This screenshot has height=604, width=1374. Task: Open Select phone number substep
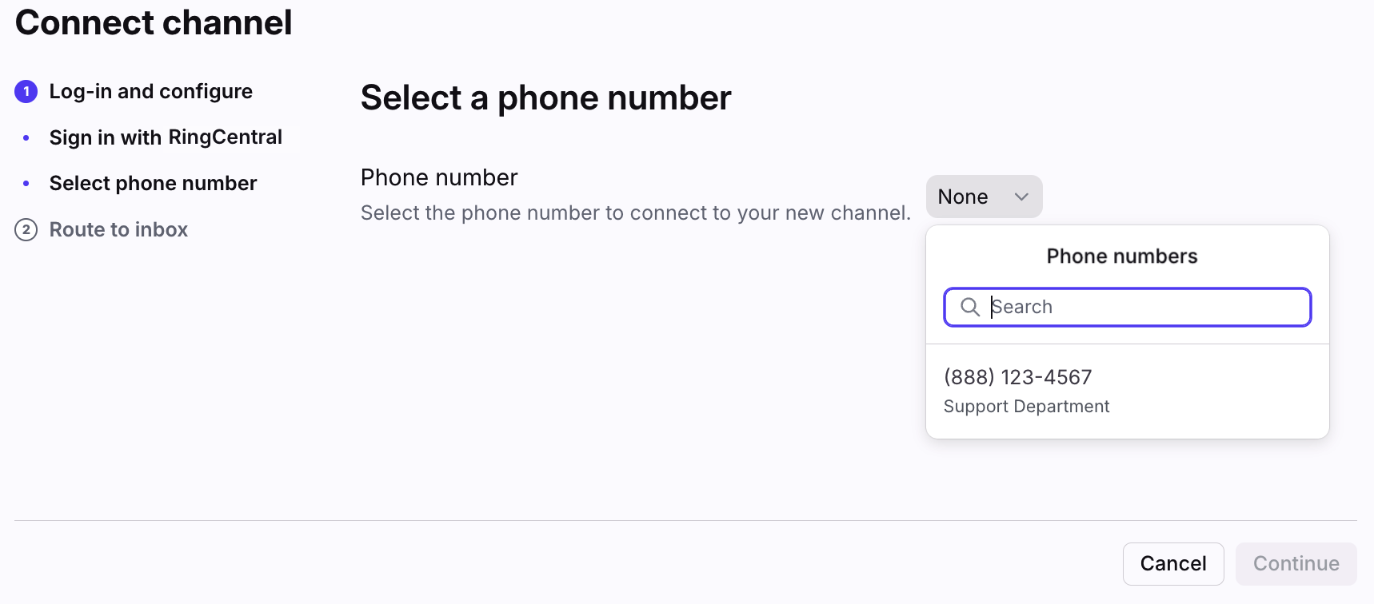point(153,184)
